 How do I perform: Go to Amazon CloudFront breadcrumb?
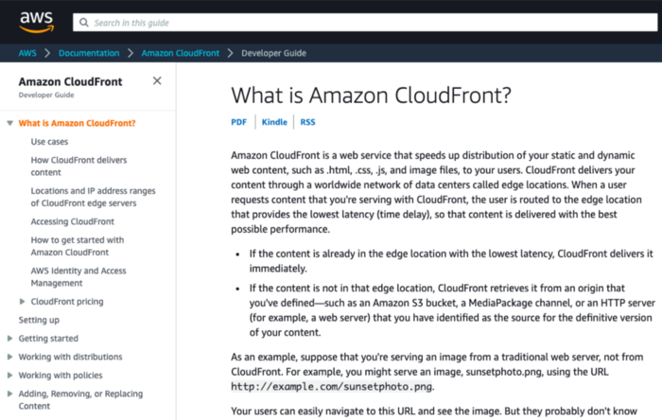pos(181,53)
